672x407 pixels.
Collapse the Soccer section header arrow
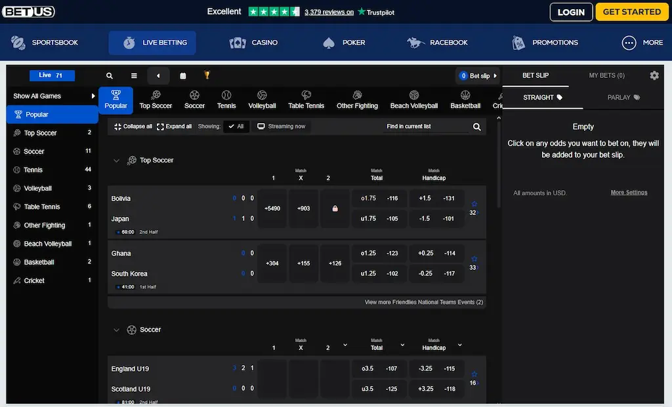tap(117, 330)
